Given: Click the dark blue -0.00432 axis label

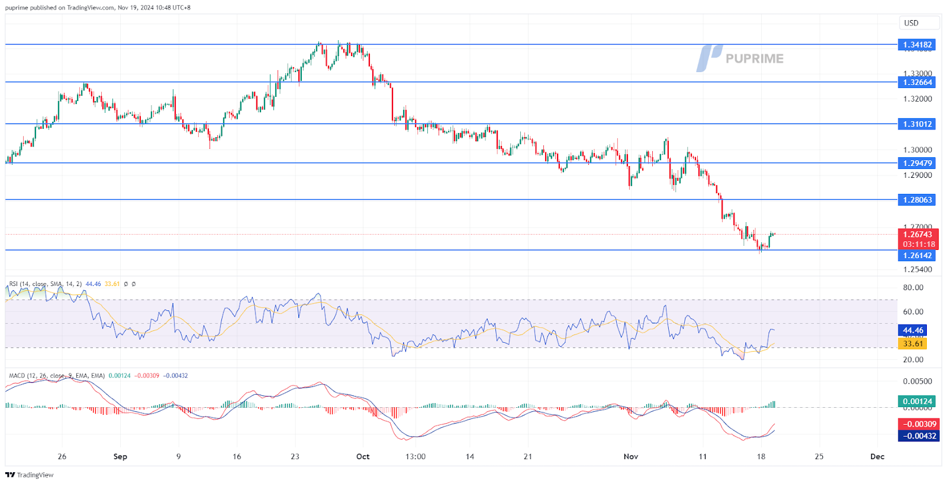Looking at the screenshot, I should tap(919, 436).
